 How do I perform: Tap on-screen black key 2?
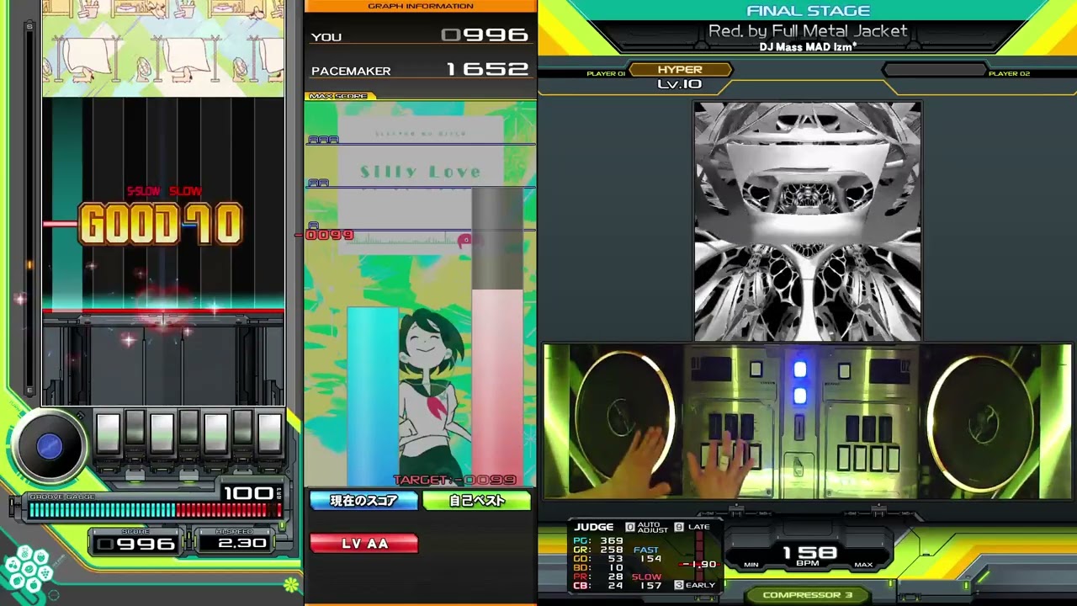coord(135,429)
